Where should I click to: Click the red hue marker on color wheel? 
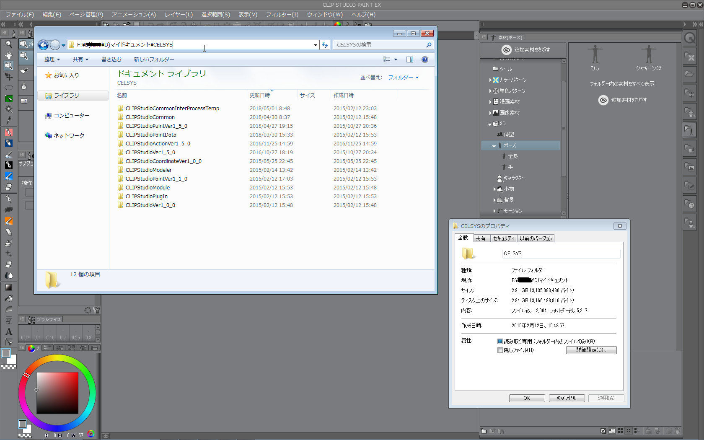[x=26, y=375]
